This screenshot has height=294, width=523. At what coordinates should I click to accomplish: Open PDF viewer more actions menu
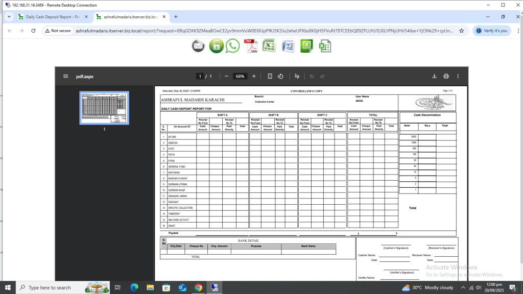[458, 77]
